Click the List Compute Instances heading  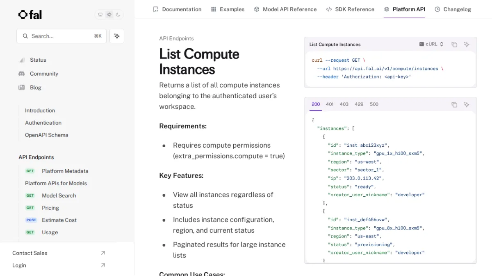click(199, 61)
